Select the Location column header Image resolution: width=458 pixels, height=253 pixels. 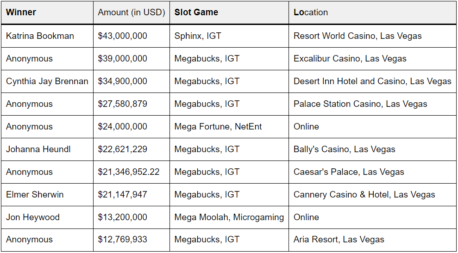point(372,12)
